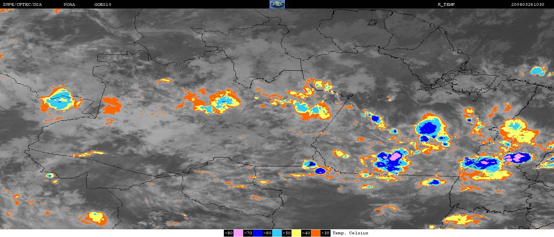Click the CPTEC logo in header

click(277, 4)
